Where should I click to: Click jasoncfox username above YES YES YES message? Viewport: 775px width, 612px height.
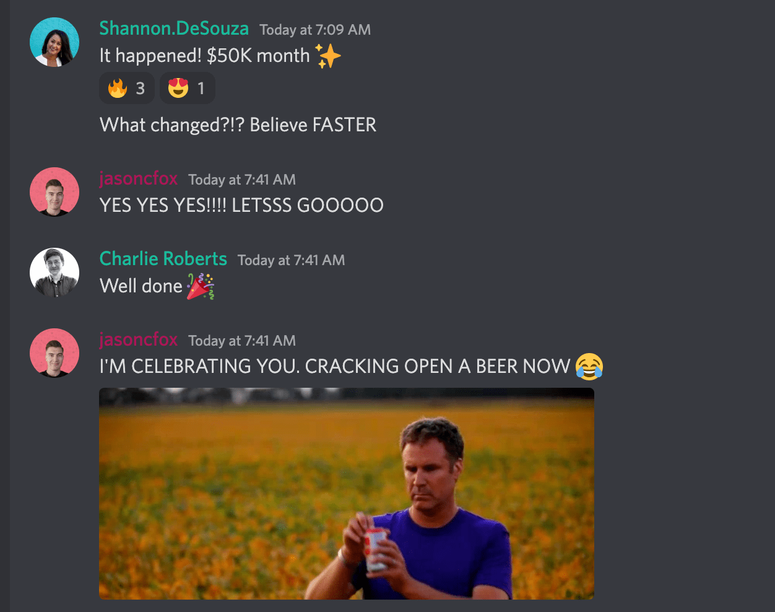point(139,178)
